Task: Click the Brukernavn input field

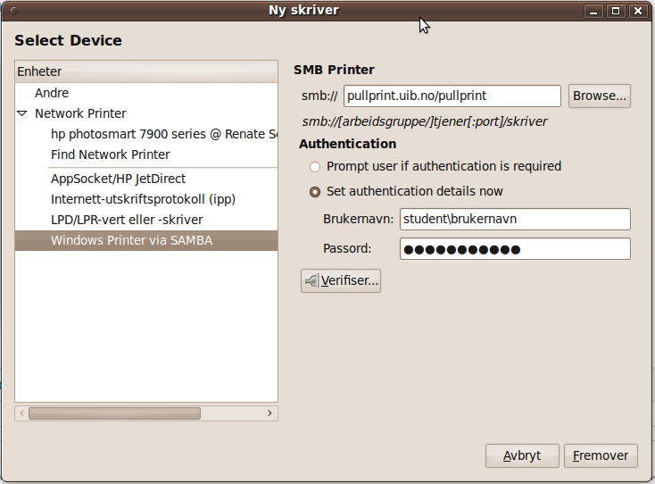Action: (514, 219)
